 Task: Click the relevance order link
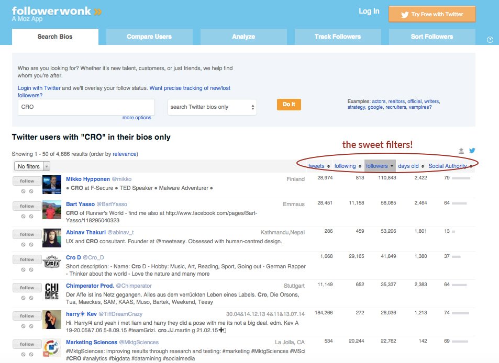click(125, 154)
